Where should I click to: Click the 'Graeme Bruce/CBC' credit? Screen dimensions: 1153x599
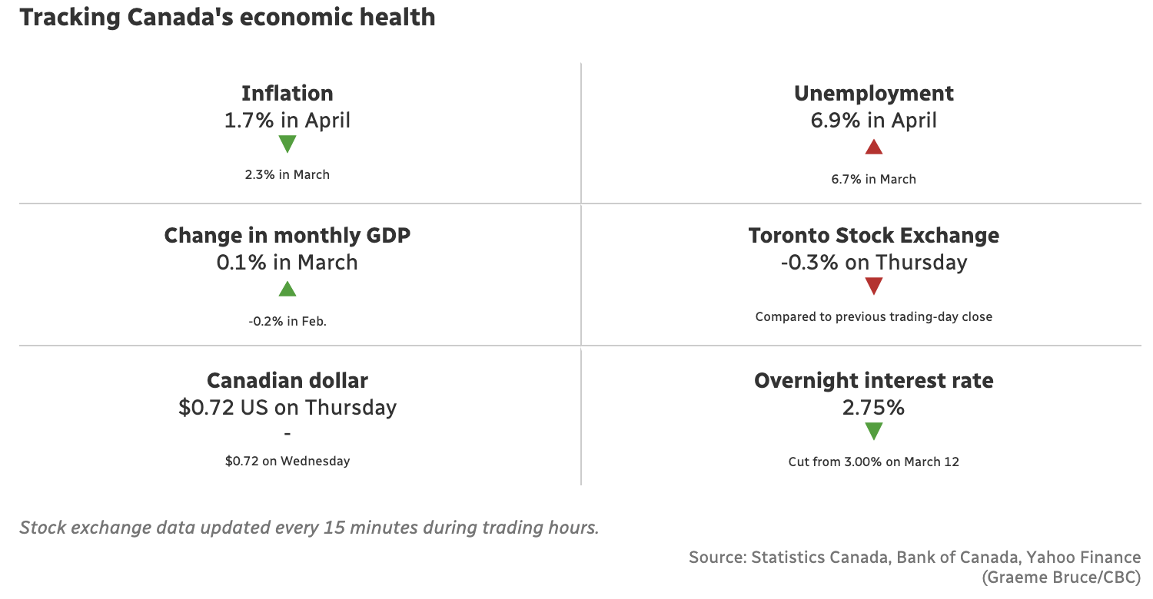pyautogui.click(x=1061, y=577)
